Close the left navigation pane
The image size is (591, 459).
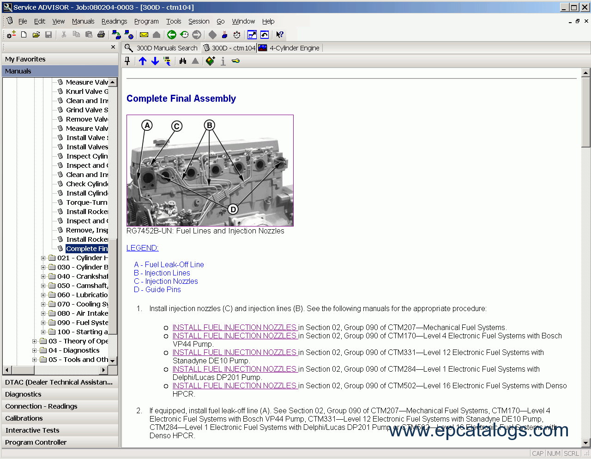[113, 47]
